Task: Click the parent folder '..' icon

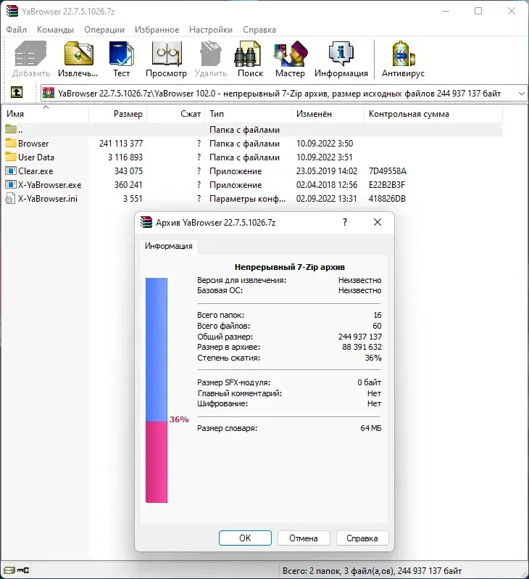Action: click(x=11, y=129)
